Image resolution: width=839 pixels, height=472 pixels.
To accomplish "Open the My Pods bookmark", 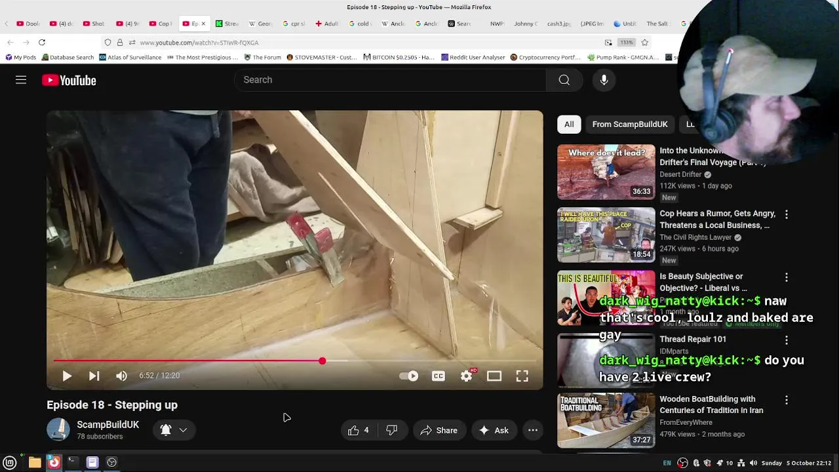I will (x=21, y=57).
